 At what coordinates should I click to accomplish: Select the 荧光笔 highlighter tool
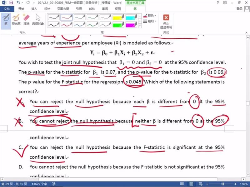(x=16, y=20)
